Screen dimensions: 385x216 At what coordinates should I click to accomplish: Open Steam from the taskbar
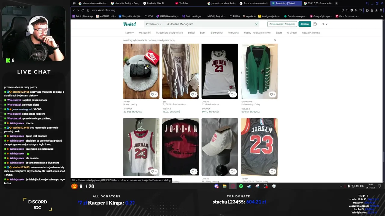point(249,186)
